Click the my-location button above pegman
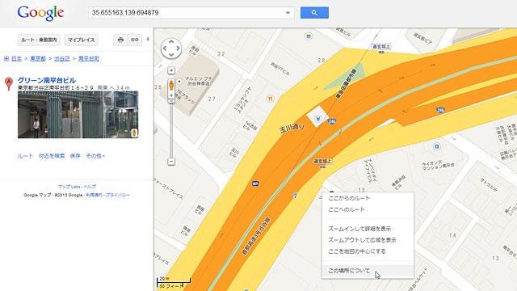This screenshot has height=291, width=517. 171,70
